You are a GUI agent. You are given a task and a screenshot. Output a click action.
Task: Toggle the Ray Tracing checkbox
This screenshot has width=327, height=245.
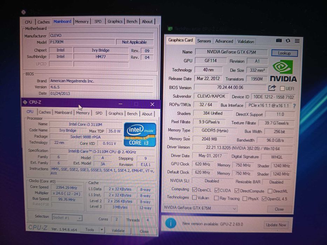(216, 198)
